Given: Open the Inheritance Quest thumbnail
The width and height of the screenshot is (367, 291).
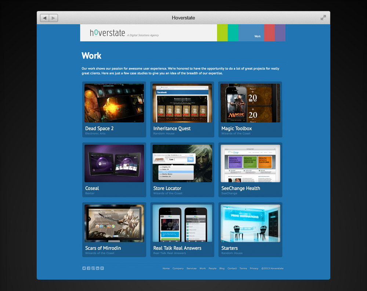Looking at the screenshot, I should (182, 103).
